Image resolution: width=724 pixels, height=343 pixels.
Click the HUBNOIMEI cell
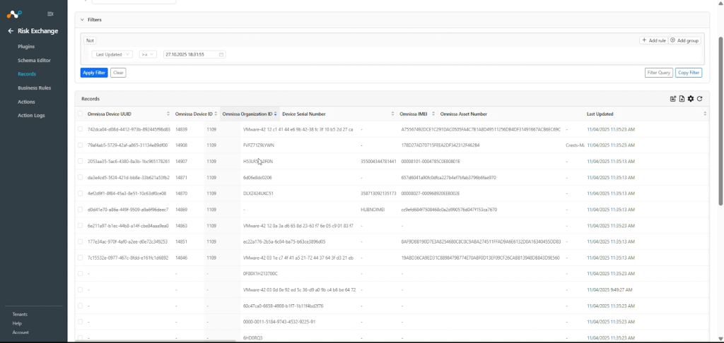pyautogui.click(x=373, y=210)
